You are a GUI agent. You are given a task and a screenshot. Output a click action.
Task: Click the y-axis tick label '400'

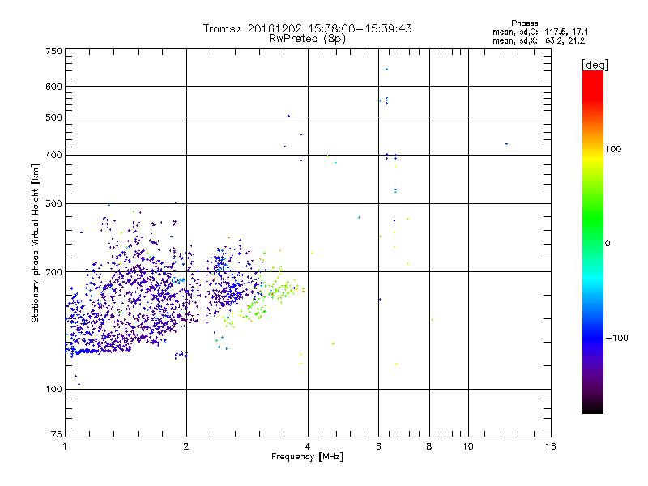tap(53, 156)
